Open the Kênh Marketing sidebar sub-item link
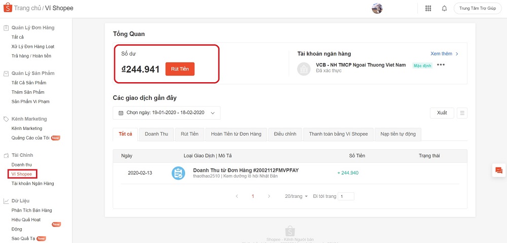This screenshot has height=243, width=507. pos(27,128)
